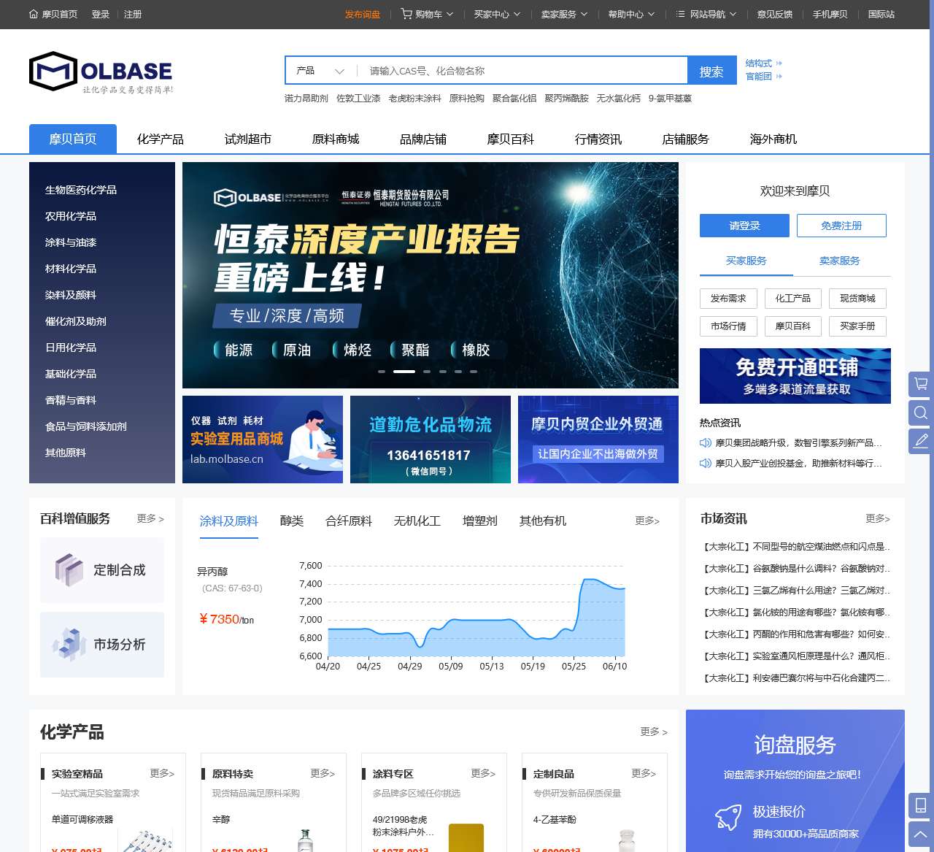Image resolution: width=934 pixels, height=852 pixels.
Task: Click the speaker icon beside 摩贝入股产业创投基金 news
Action: pyautogui.click(x=705, y=463)
